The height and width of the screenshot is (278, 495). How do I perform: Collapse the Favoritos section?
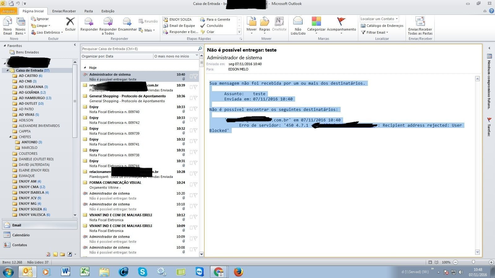[5, 46]
